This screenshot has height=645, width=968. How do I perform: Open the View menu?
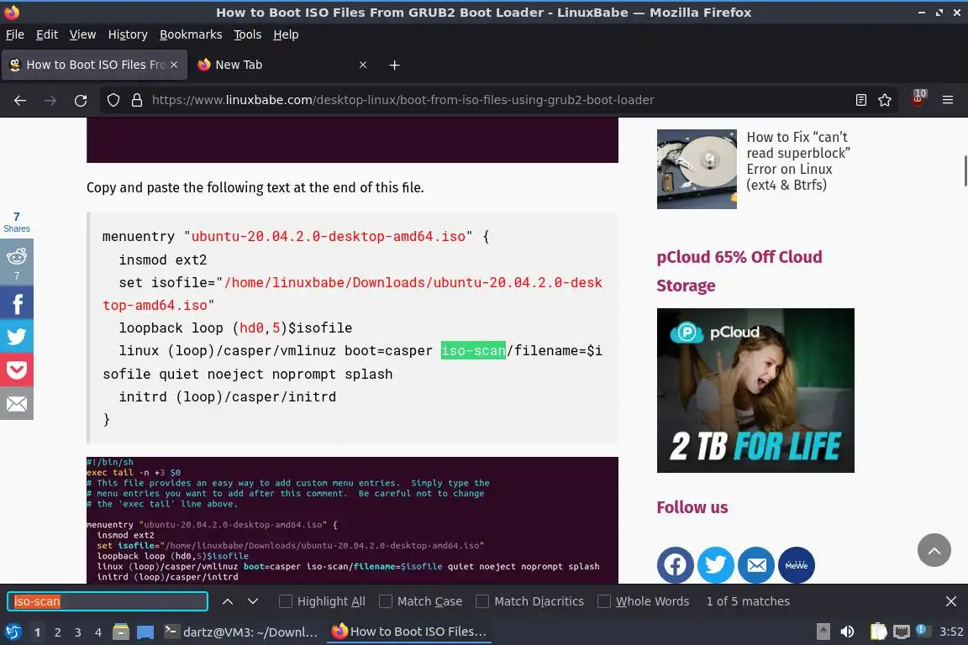click(x=82, y=34)
